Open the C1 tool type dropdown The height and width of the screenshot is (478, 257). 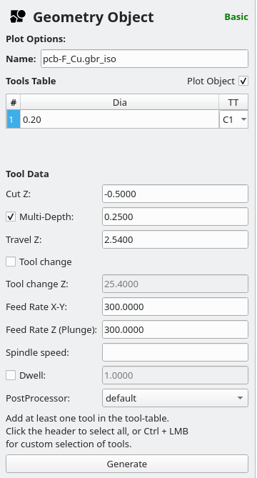tap(233, 119)
